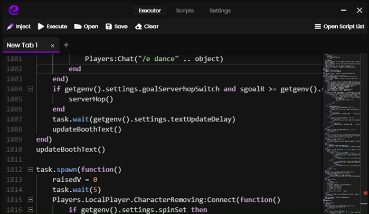Collapse the task.spawn fold at line 1812
369x214 pixels.
[x=30, y=170]
